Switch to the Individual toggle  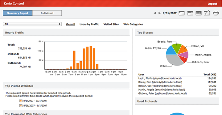pos(47,13)
